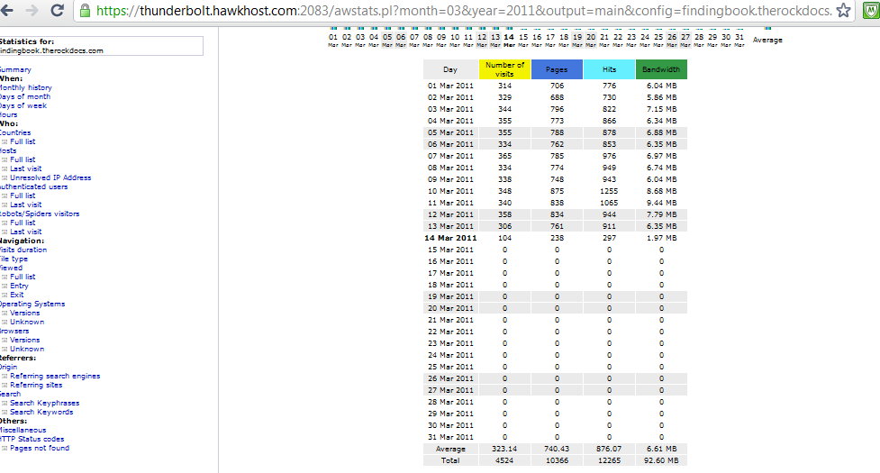Screen dimensions: 880x473
Task: Reload the page with the refresh icon
Action: coord(57,11)
